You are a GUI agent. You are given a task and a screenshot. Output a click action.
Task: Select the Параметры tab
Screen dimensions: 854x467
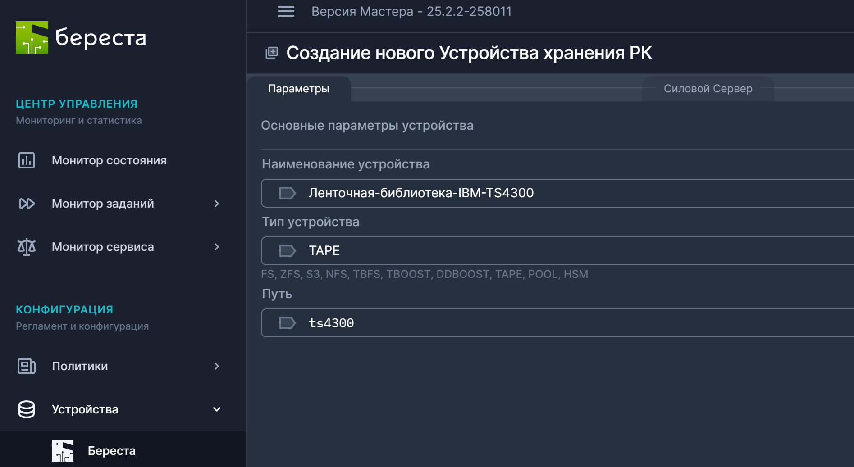point(299,89)
